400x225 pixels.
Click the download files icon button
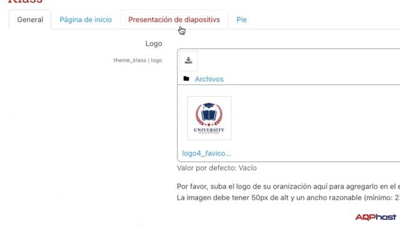click(189, 61)
